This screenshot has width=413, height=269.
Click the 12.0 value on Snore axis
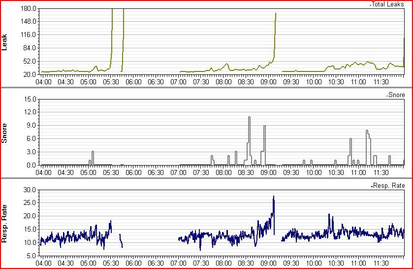30,112
